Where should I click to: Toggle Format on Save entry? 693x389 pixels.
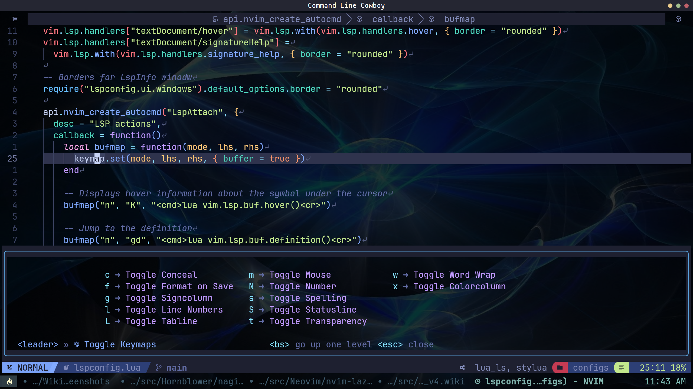(179, 286)
